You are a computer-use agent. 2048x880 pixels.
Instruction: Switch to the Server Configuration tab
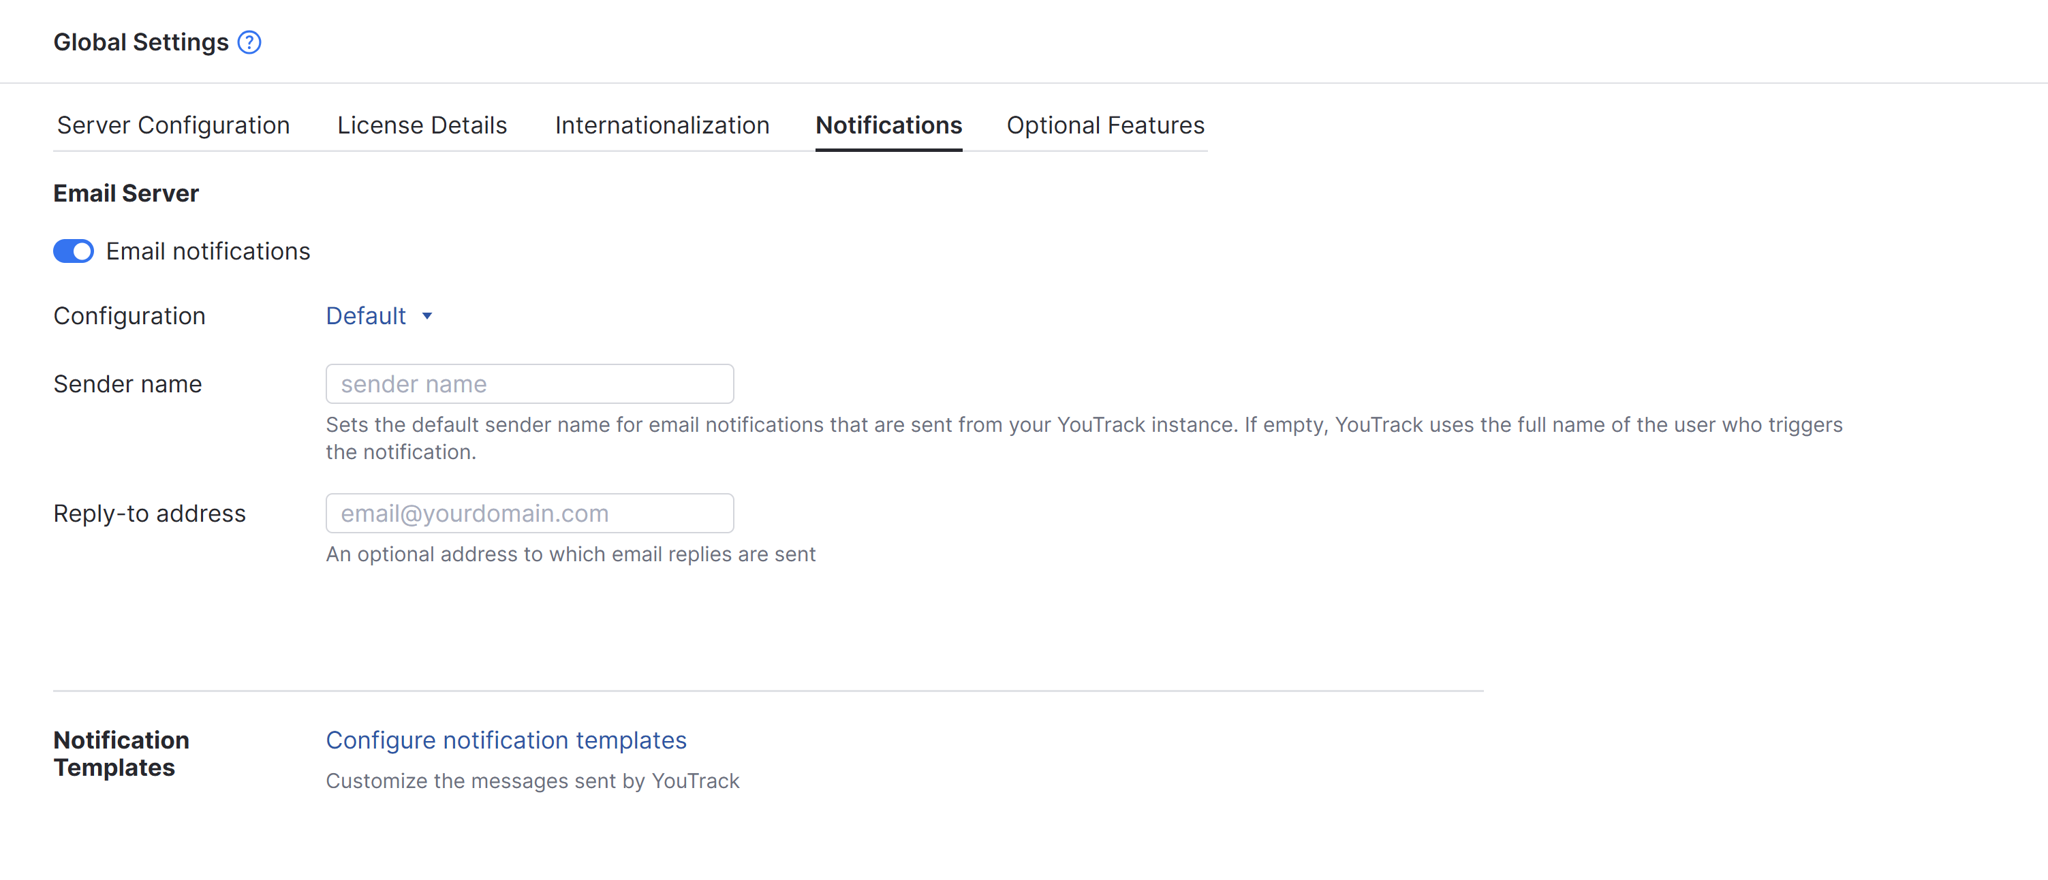click(172, 125)
